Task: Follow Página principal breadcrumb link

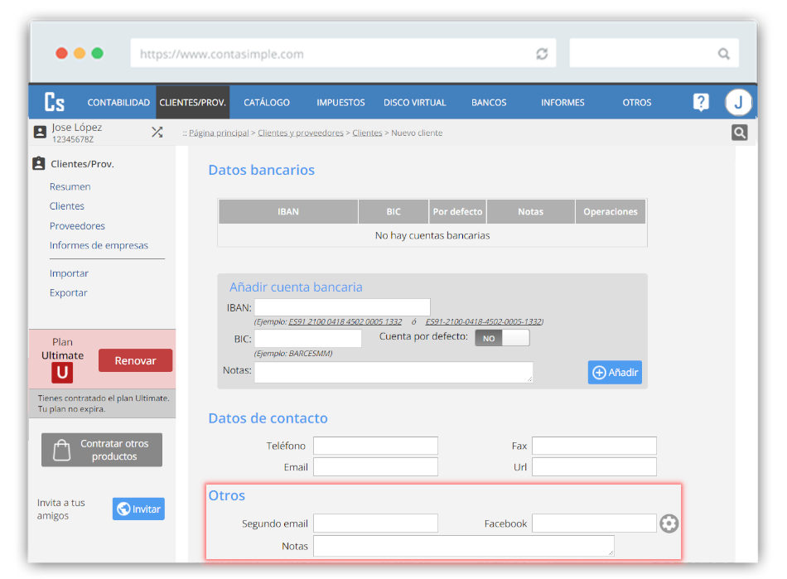Action: point(219,133)
